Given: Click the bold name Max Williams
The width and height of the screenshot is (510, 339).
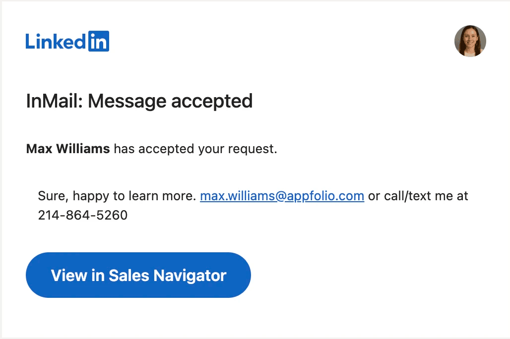Looking at the screenshot, I should coord(68,149).
